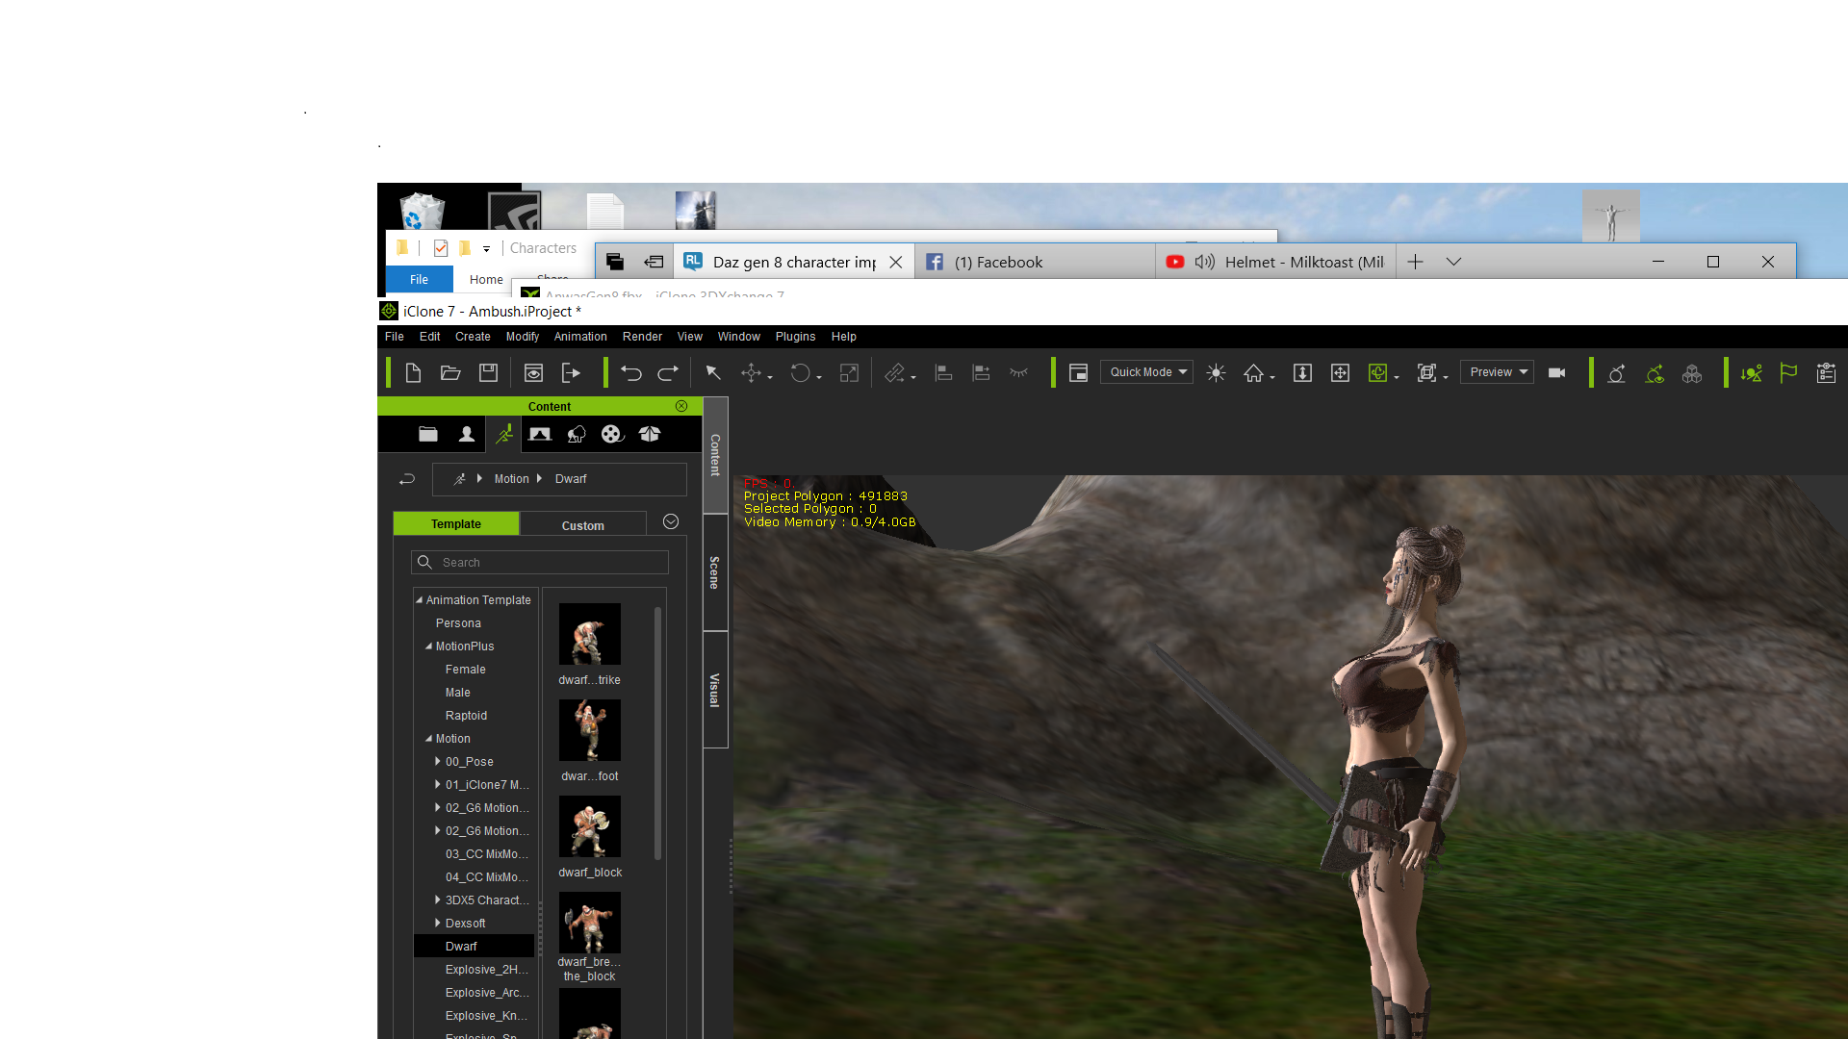Expand Home view dropdown arrow
Viewport: 1848px width, 1039px height.
[1272, 378]
